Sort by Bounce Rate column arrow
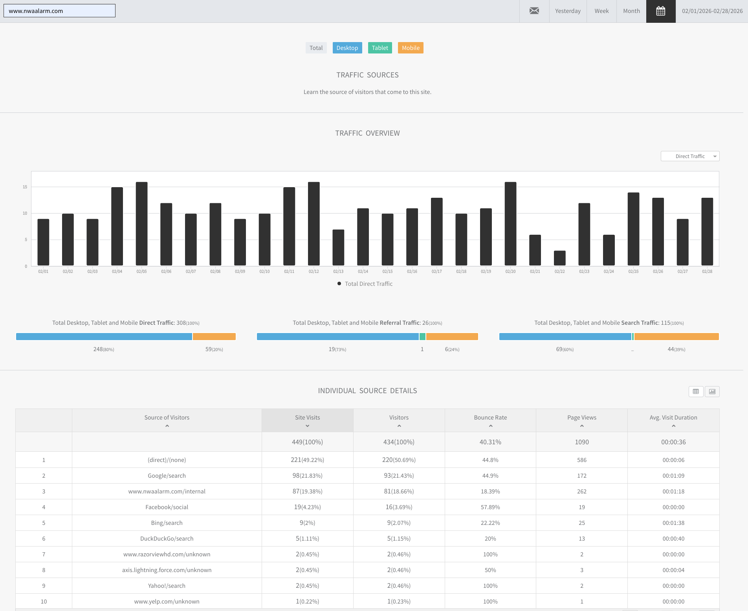The height and width of the screenshot is (611, 748). pyautogui.click(x=490, y=426)
